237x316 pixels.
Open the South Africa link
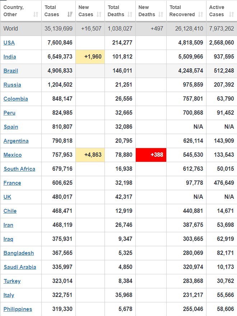[19, 169]
